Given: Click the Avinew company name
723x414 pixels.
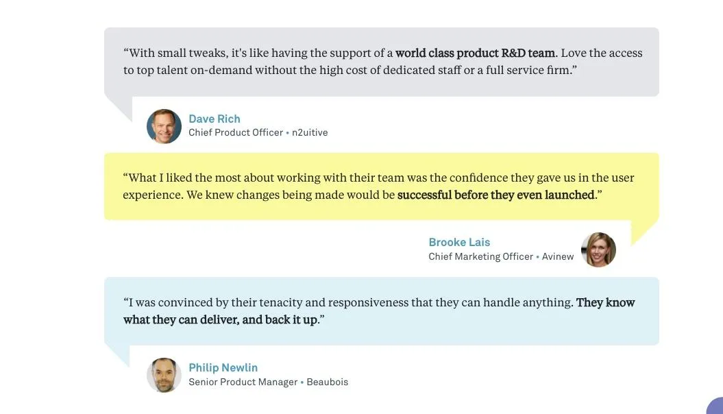Looking at the screenshot, I should (x=558, y=256).
